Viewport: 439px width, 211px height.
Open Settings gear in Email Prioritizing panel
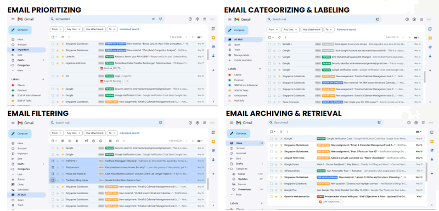click(198, 19)
